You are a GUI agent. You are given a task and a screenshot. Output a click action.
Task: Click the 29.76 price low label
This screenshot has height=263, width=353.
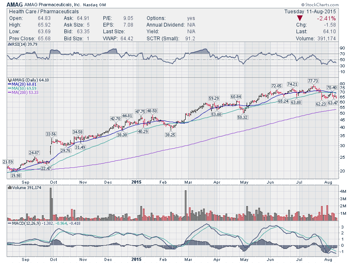(x=66, y=150)
